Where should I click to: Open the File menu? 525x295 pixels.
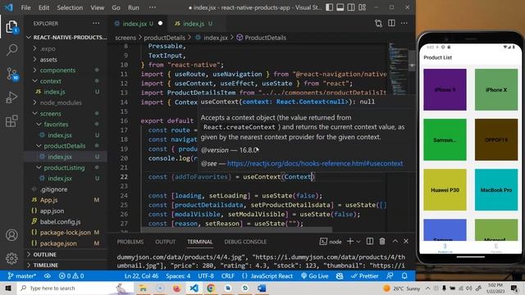pyautogui.click(x=25, y=7)
